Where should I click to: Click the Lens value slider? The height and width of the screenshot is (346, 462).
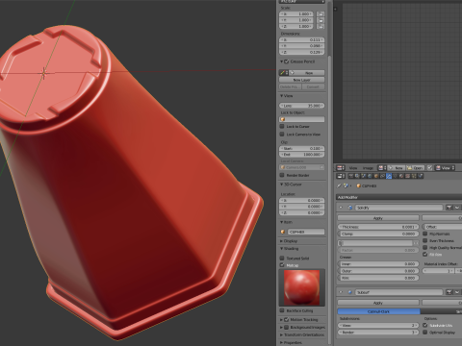302,106
